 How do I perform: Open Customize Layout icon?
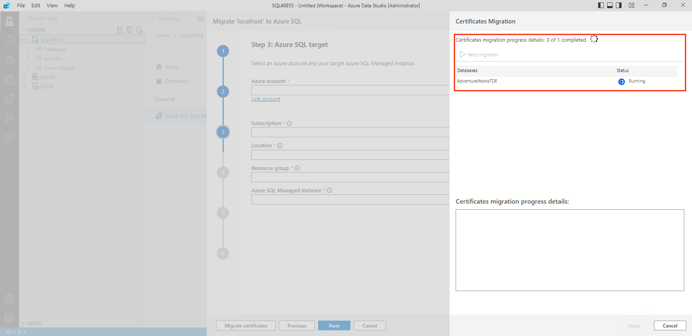pyautogui.click(x=632, y=5)
